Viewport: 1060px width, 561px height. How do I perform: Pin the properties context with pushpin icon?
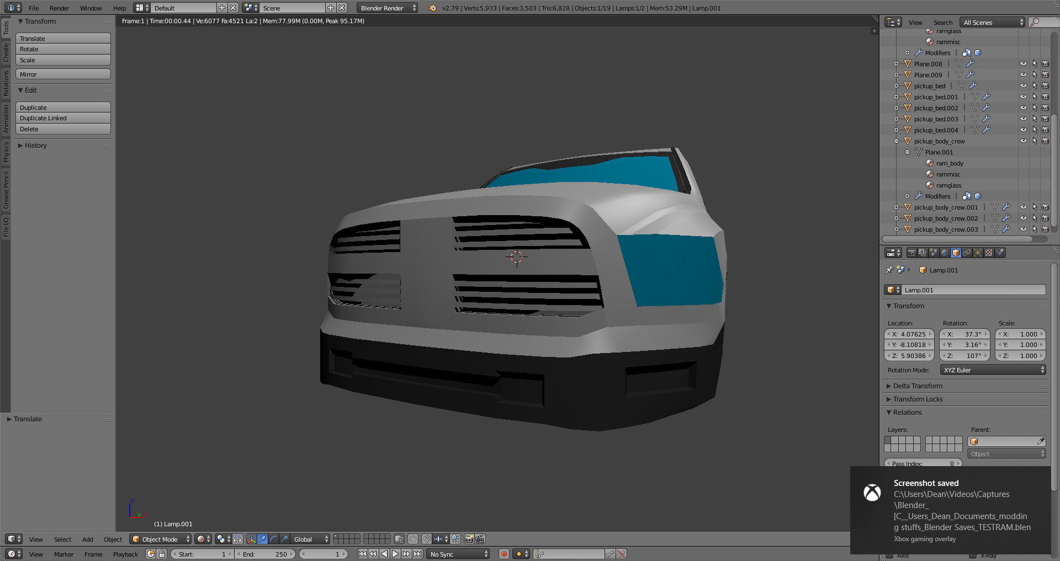coord(889,270)
